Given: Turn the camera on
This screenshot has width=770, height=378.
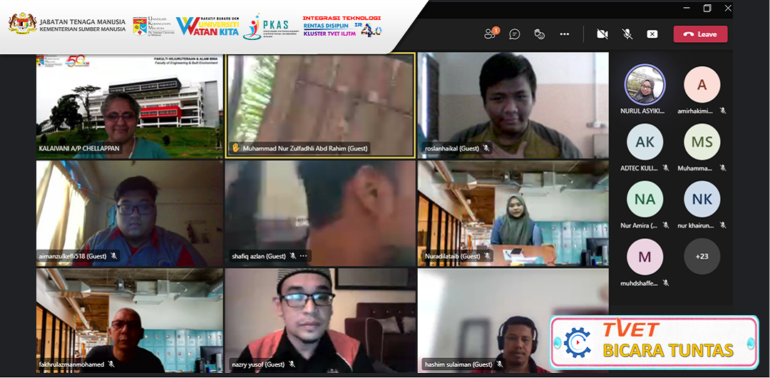Looking at the screenshot, I should tap(602, 34).
